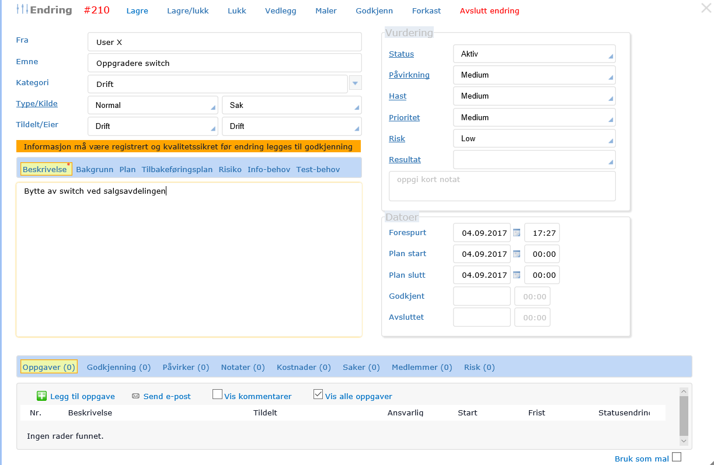Click the Legg til oppgave link
This screenshot has height=465, width=714.
(82, 396)
